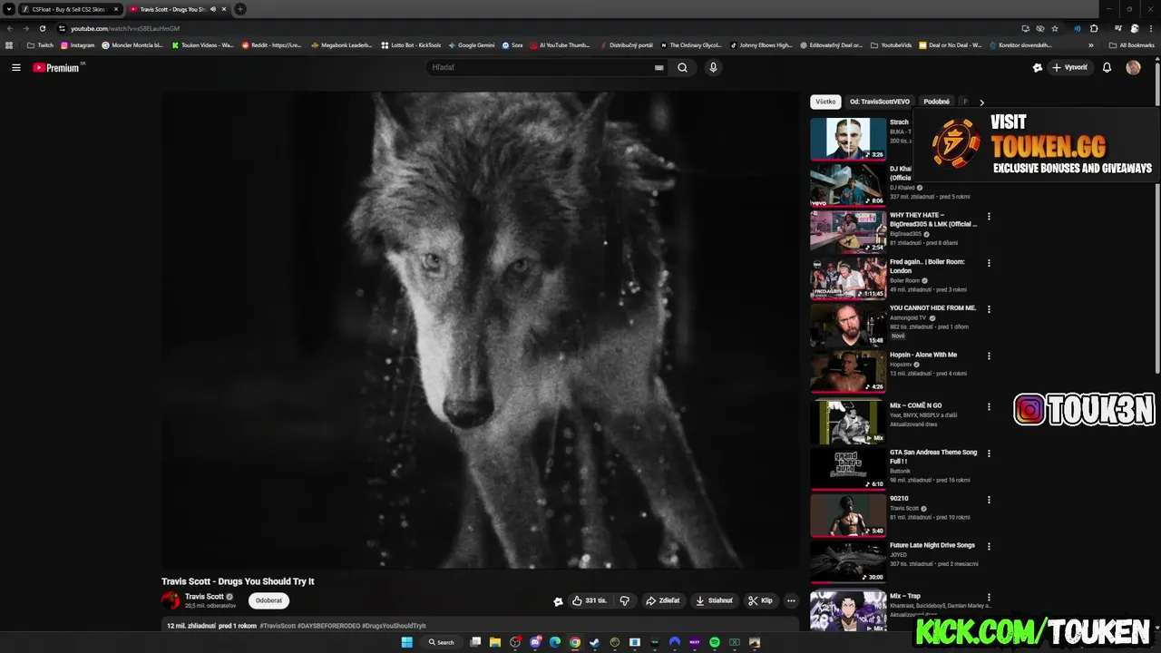Open the Mix – Trap playlist thumbnail
This screenshot has width=1161, height=653.
tap(848, 611)
